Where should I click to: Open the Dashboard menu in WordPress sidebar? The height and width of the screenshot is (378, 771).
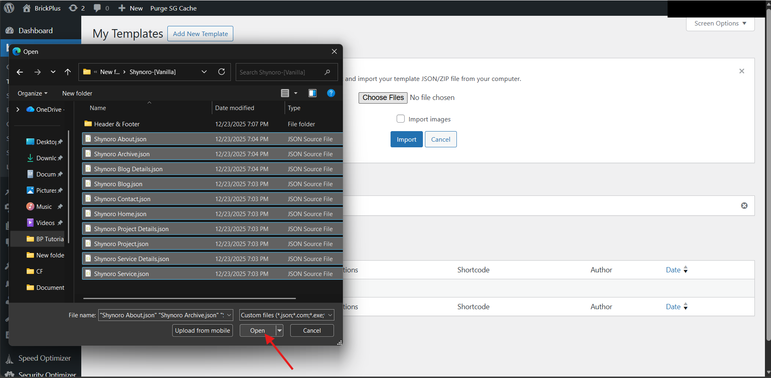pyautogui.click(x=36, y=30)
